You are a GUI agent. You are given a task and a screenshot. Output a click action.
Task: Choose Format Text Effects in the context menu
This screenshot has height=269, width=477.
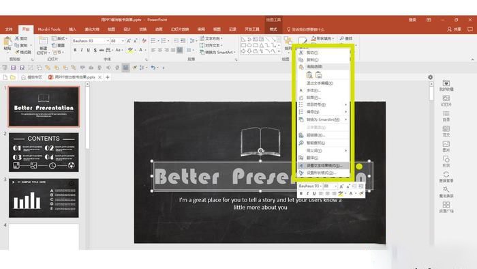[324, 165]
